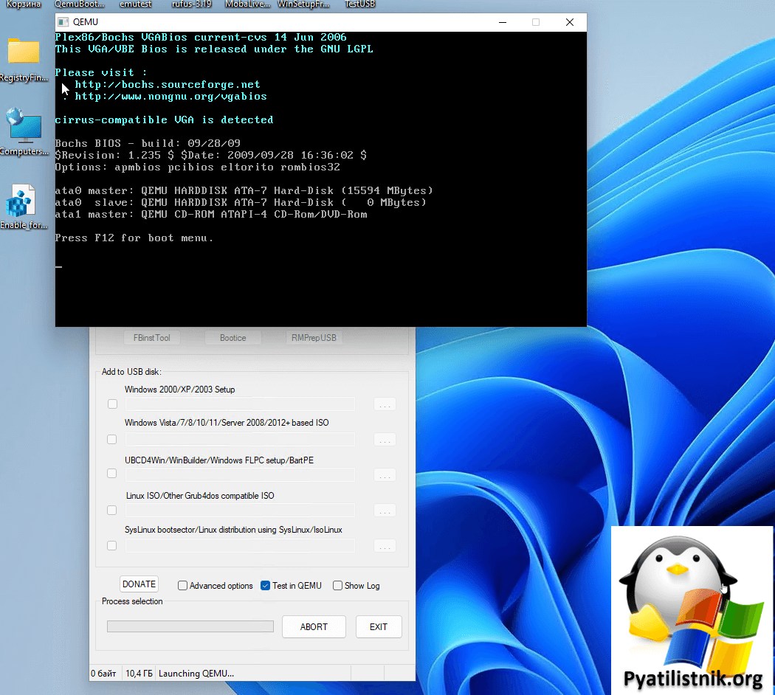Click the Process selection progress bar
Image resolution: width=775 pixels, height=695 pixels.
point(190,626)
